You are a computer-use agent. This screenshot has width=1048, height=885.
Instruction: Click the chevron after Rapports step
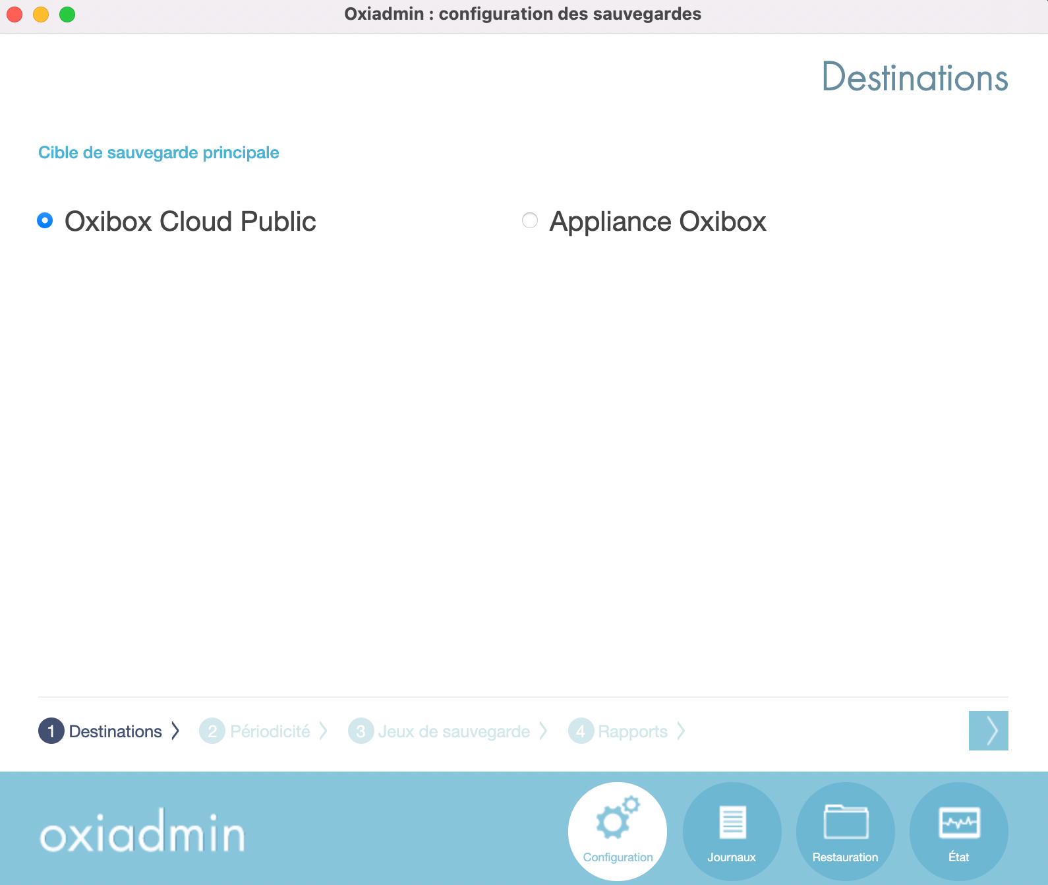pyautogui.click(x=681, y=731)
